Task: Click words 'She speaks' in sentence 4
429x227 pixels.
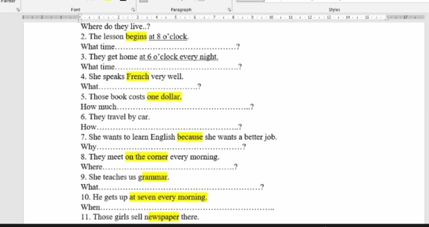Action: click(107, 77)
